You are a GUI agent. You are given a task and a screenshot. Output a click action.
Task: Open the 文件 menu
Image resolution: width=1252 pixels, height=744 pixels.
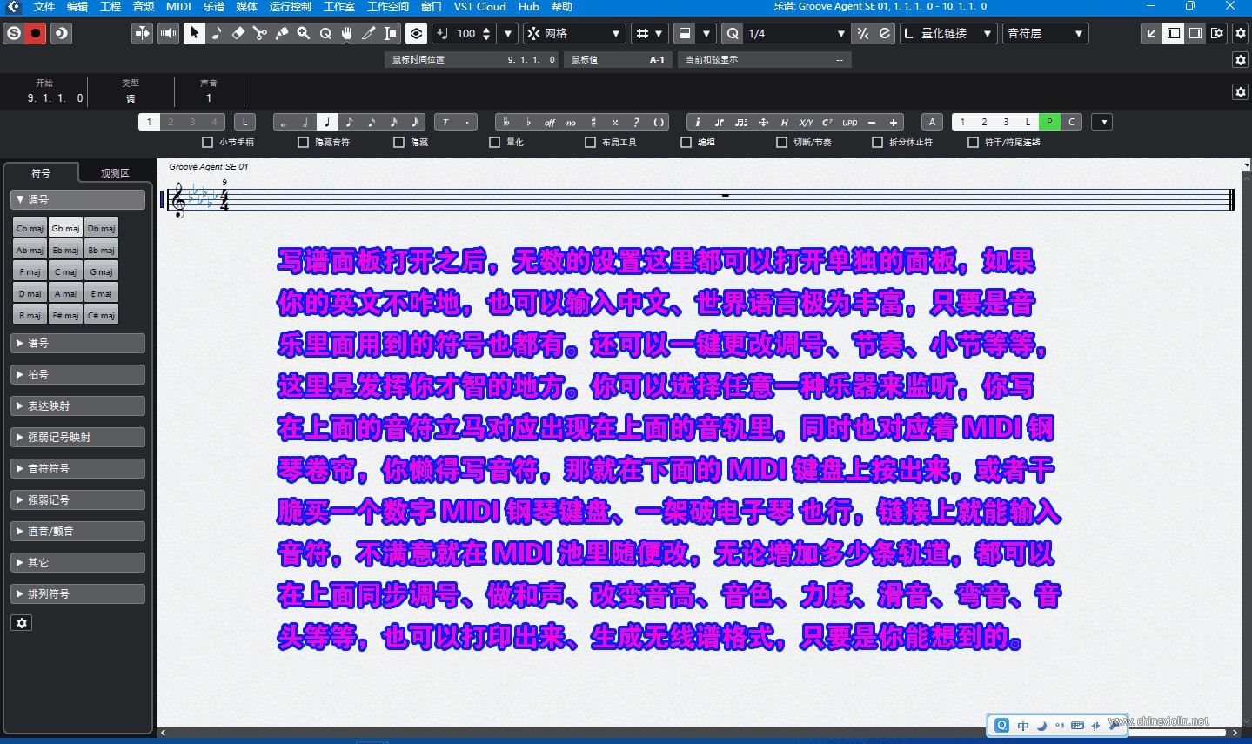(x=44, y=6)
